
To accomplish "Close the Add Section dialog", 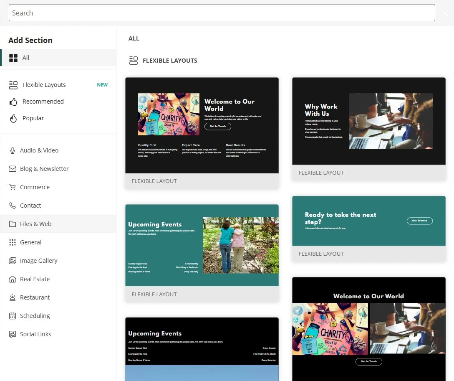I will click(445, 13).
